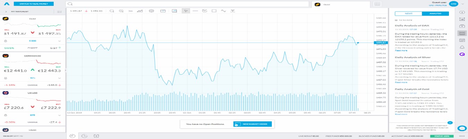Select the rectangle drawing tool
This screenshot has height=139, width=468.
[214, 11]
